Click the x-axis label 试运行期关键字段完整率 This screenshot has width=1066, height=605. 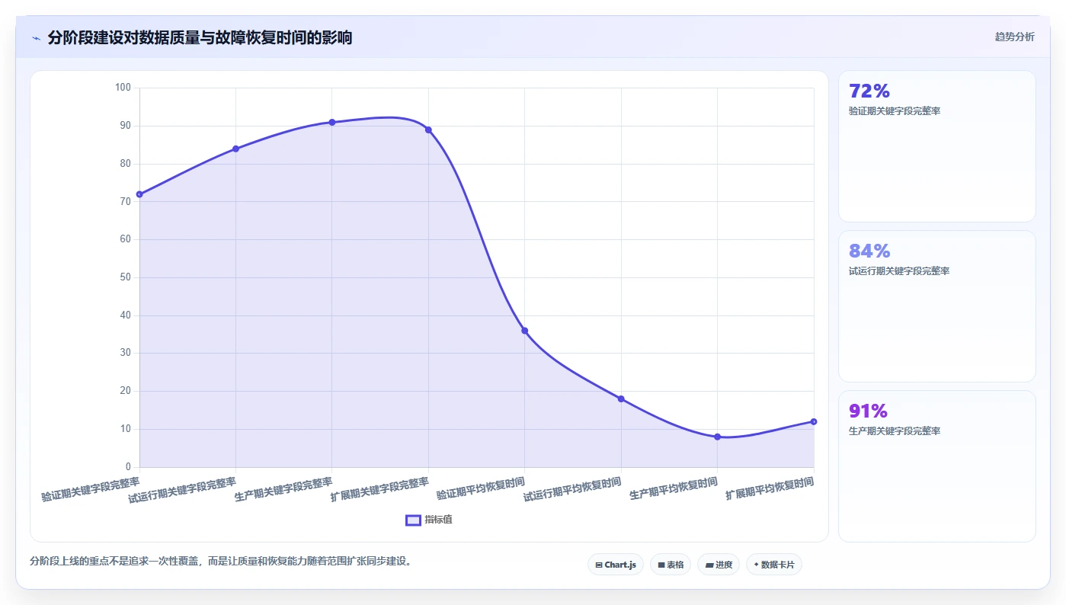coord(182,490)
